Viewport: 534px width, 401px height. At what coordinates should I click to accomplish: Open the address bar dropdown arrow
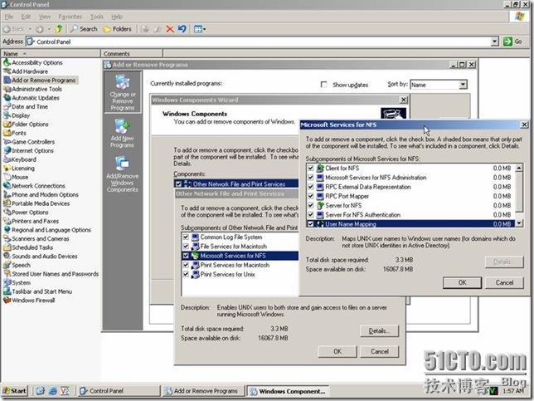pos(495,42)
